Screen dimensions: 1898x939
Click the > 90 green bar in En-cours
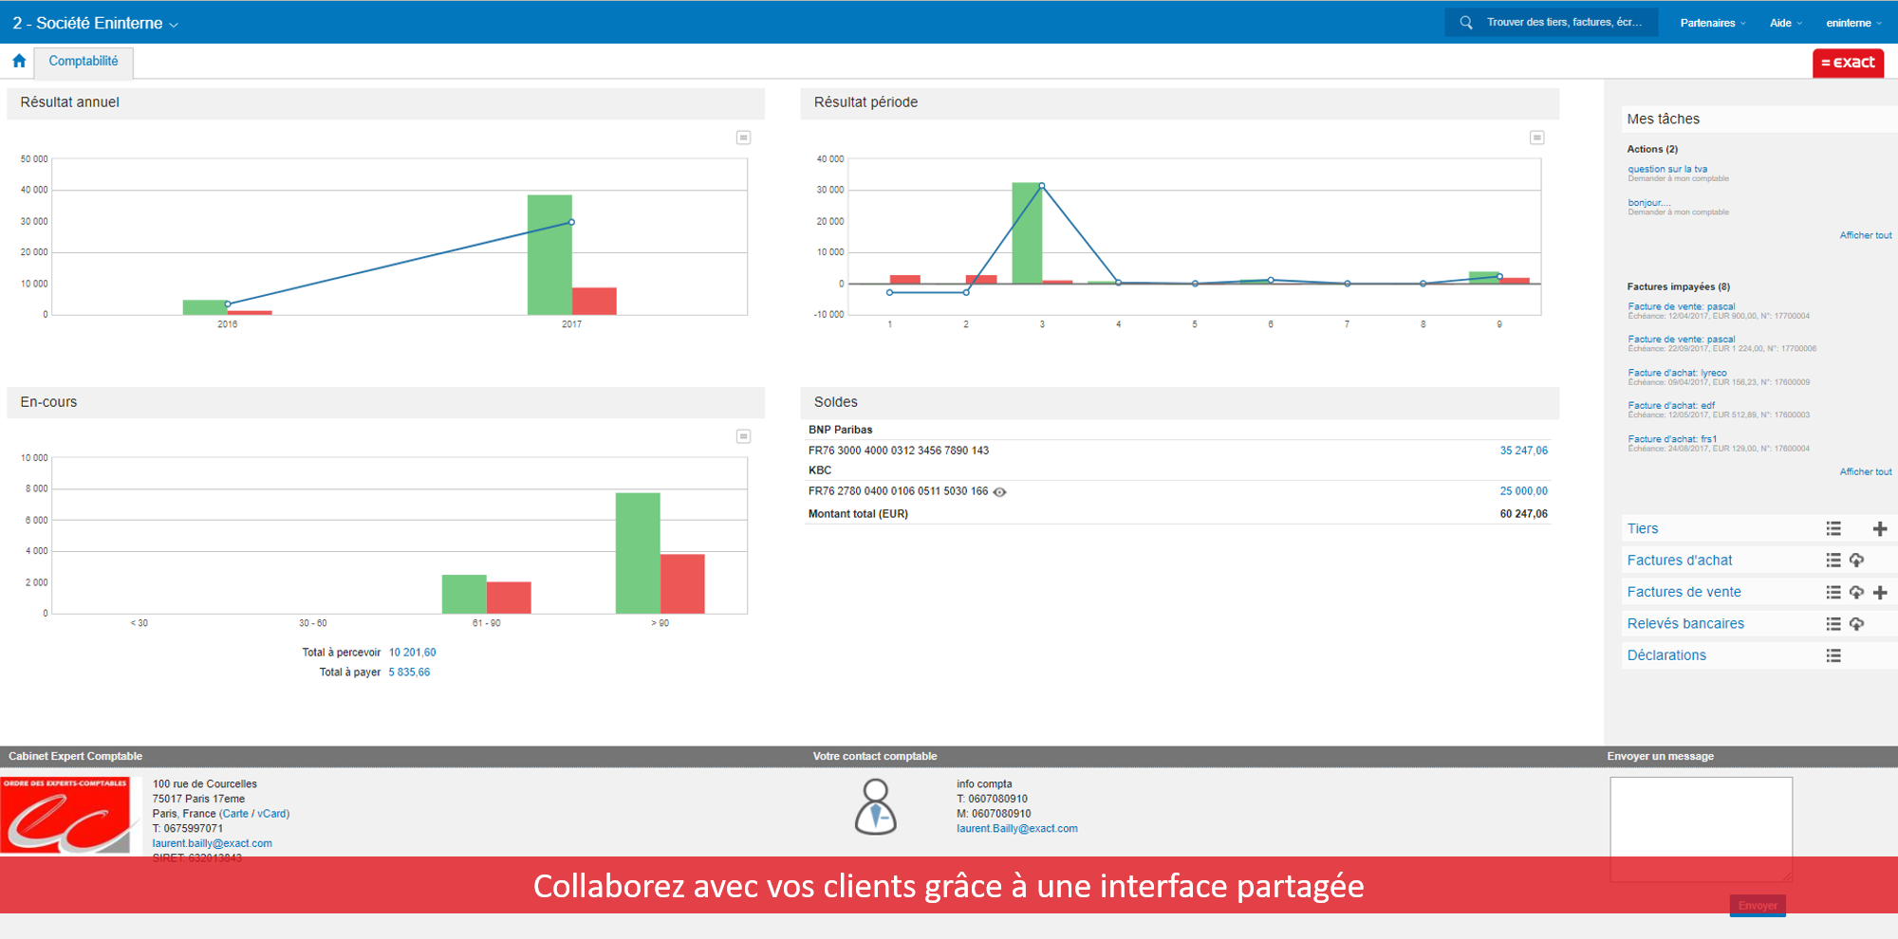[x=638, y=553]
